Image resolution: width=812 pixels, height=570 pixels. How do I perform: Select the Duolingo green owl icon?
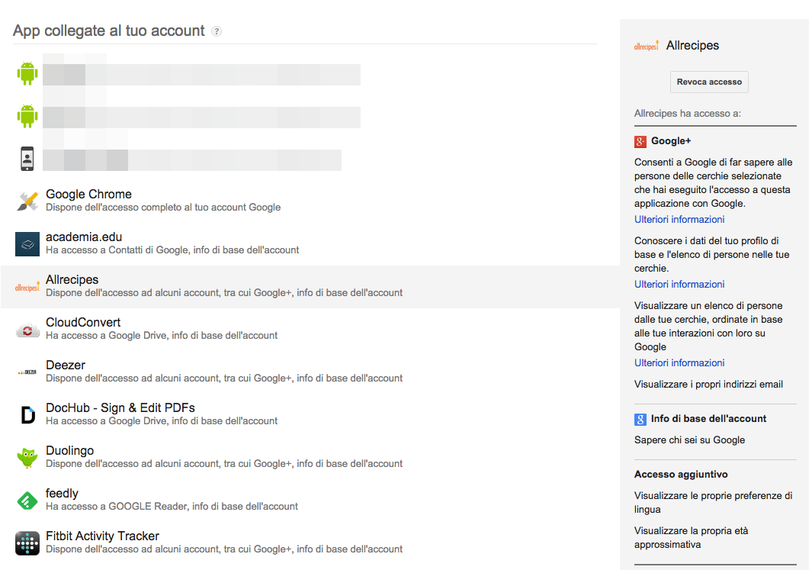(27, 458)
